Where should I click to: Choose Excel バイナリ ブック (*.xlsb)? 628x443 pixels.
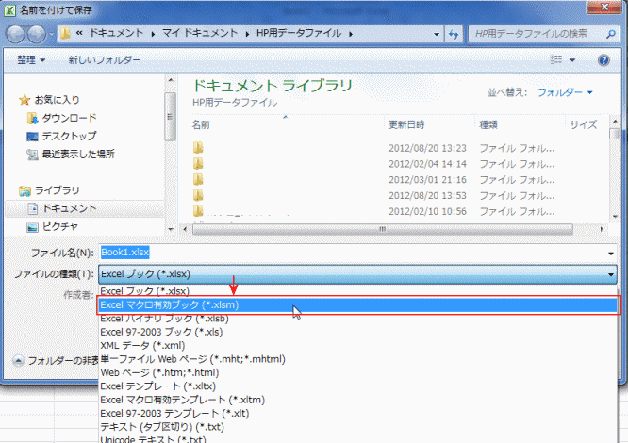357,319
